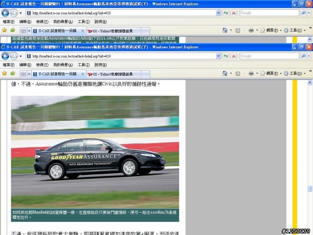Viewport: 313px width, 235px height.
Task: Click Add to Favorites icon in front window
Action: [13, 73]
